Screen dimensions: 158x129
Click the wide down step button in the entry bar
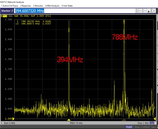pos(143,12)
